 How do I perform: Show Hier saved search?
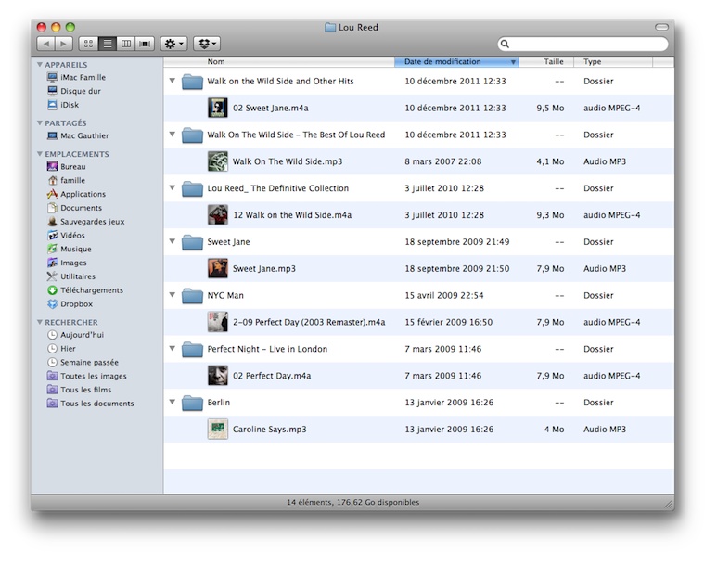point(61,349)
